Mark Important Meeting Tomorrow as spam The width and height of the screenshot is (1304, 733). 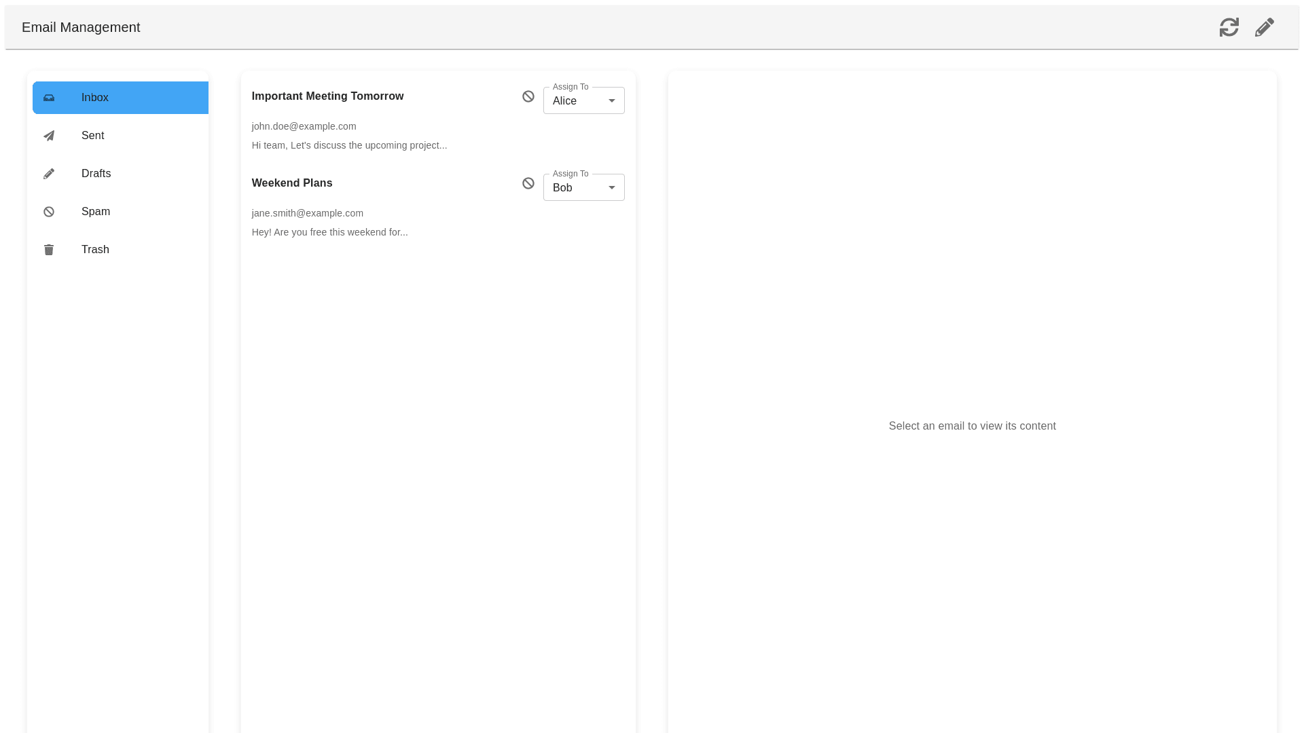528,96
